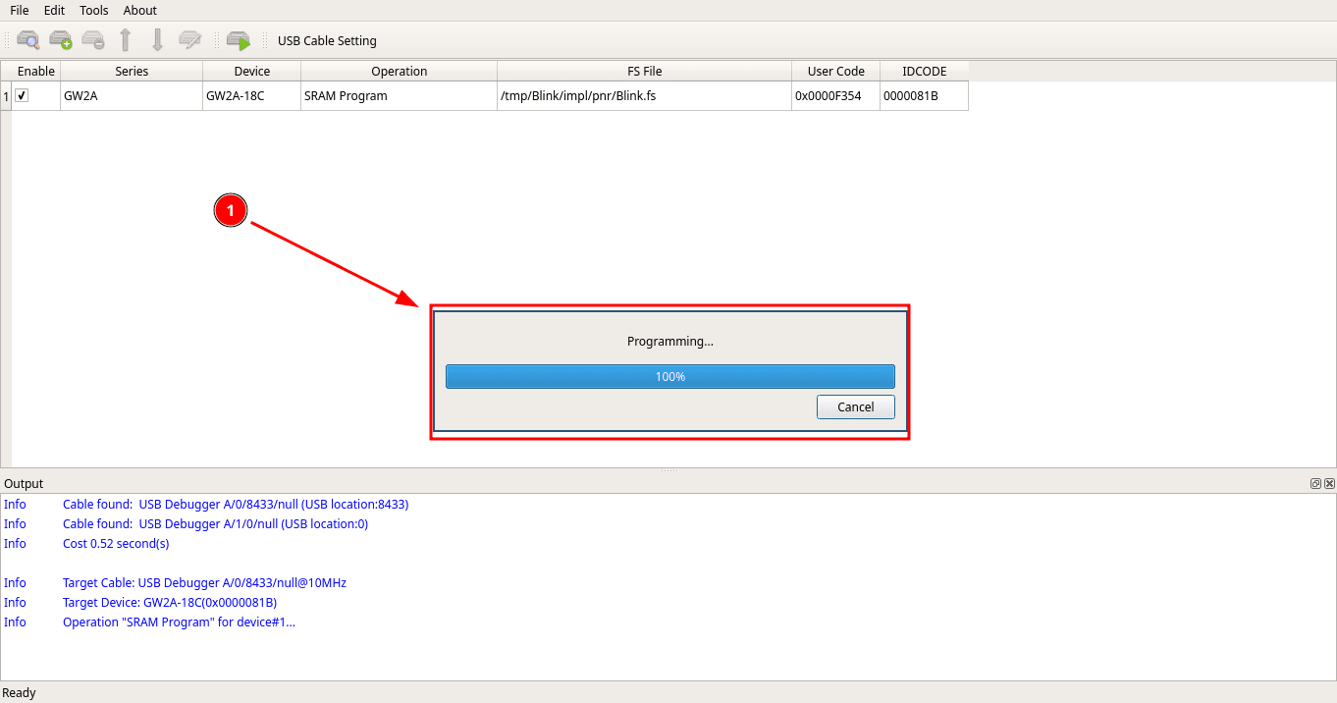Screen dimensions: 1337x703
Task: Select the 0x0000F354 user code cell
Action: (836, 96)
